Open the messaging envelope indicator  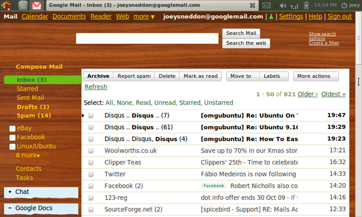[266, 5]
